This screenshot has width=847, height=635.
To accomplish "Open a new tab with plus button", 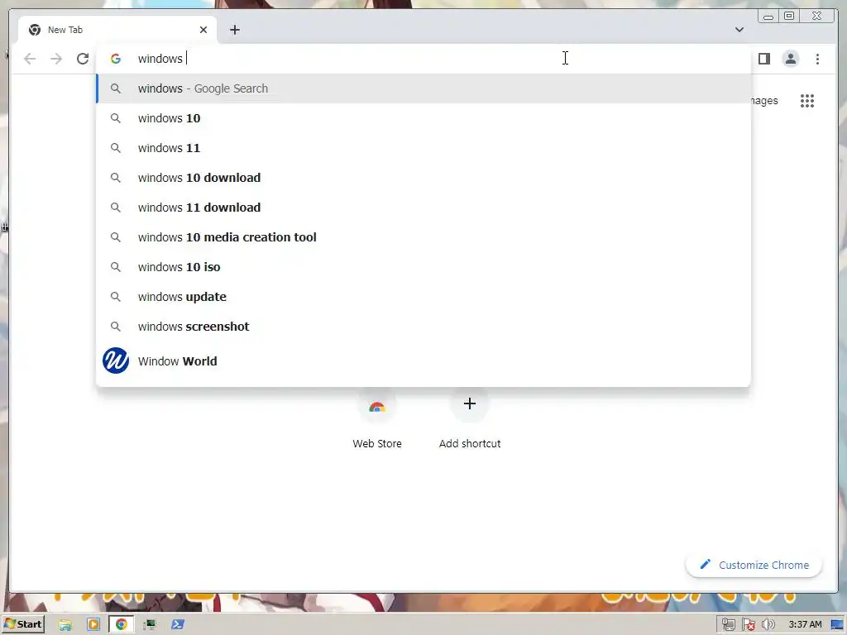I will tap(234, 30).
